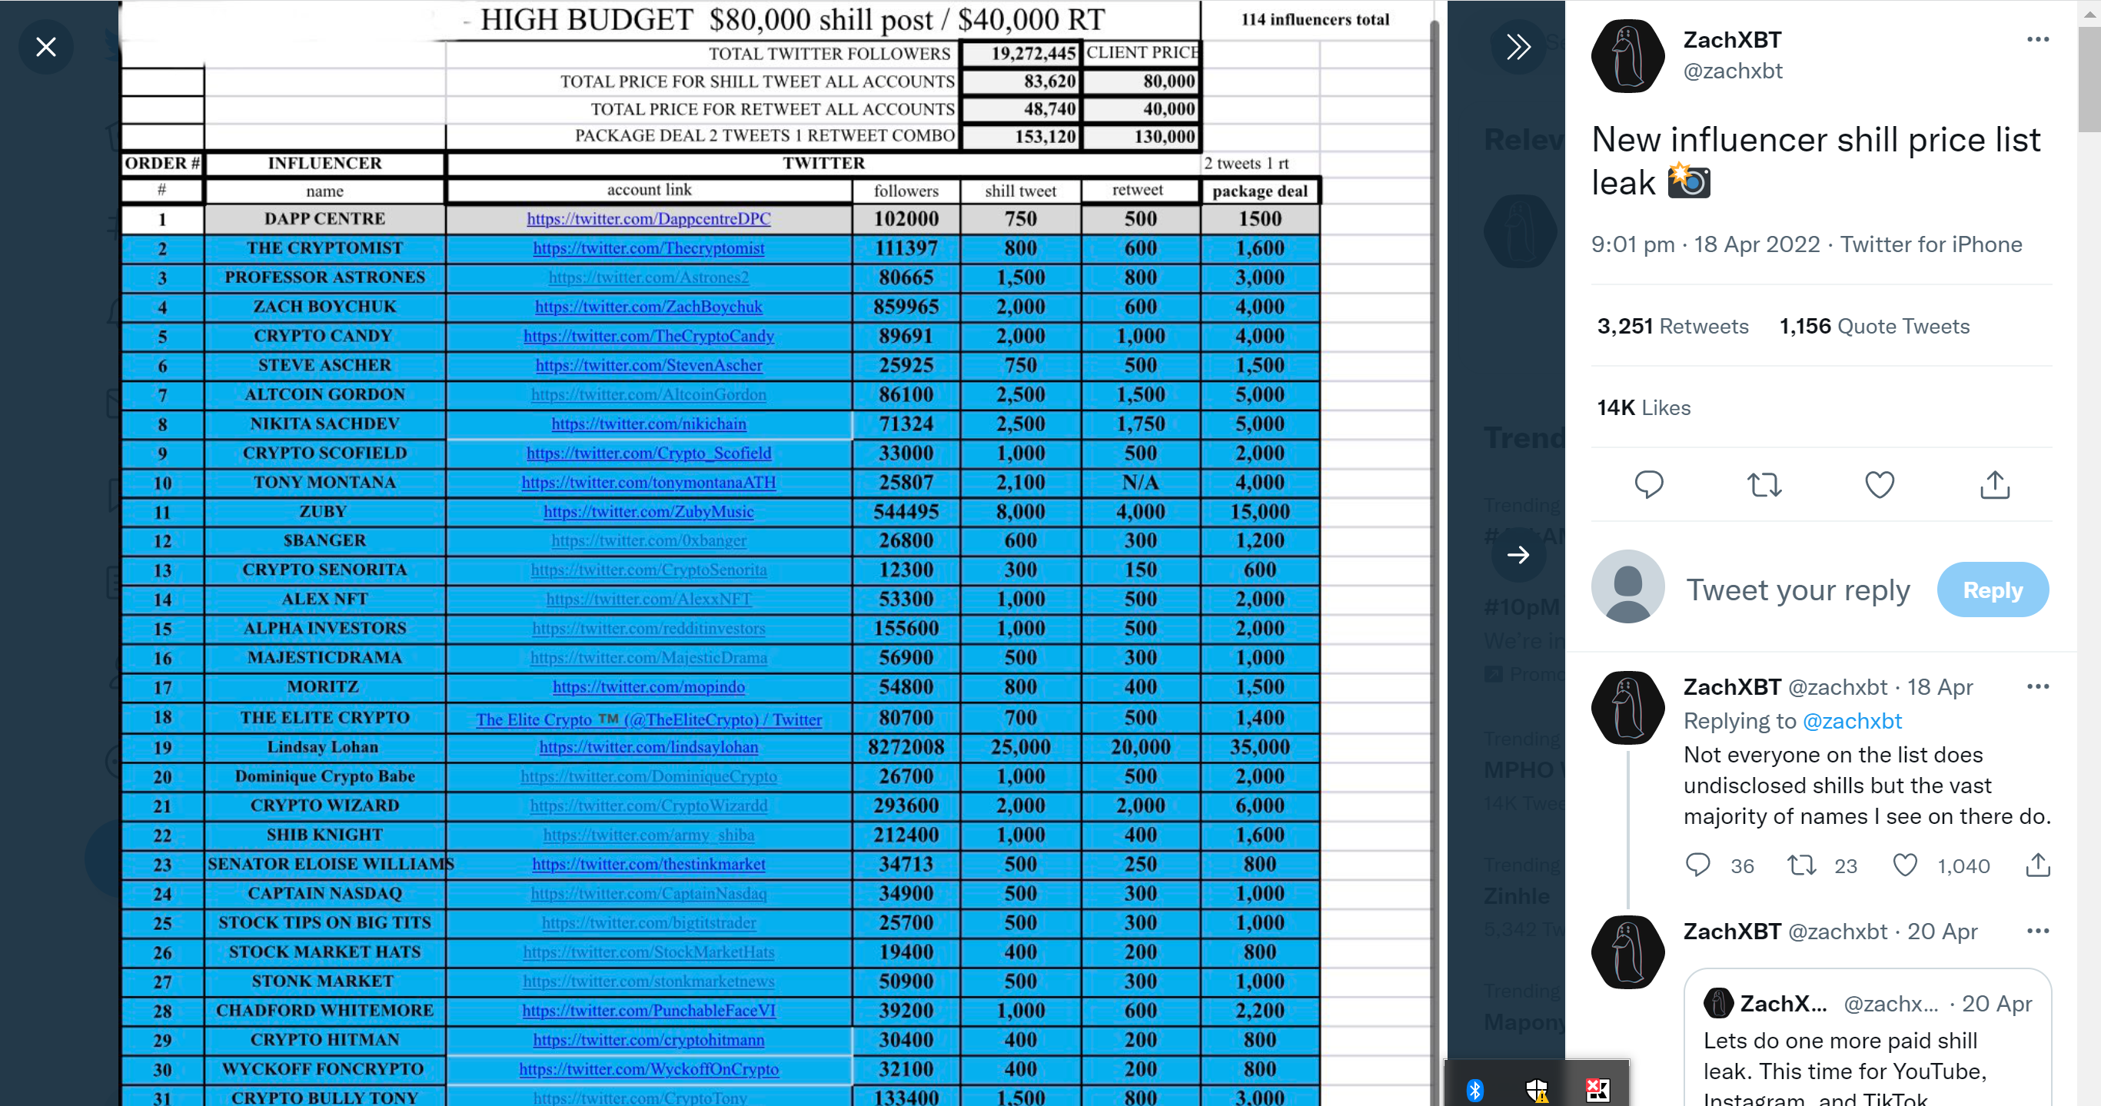Click the ZachBoychuk twitter link
Screen dimensions: 2101x1106
(648, 307)
